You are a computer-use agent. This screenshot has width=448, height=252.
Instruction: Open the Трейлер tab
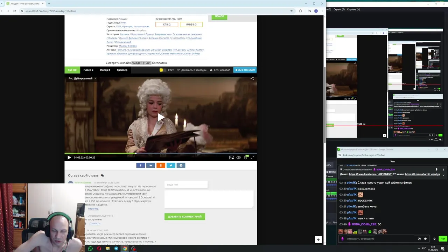tap(122, 70)
